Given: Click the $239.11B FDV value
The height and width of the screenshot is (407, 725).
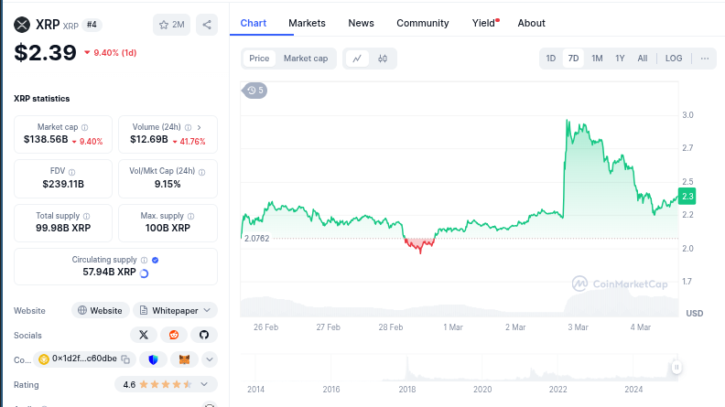Looking at the screenshot, I should coord(63,185).
